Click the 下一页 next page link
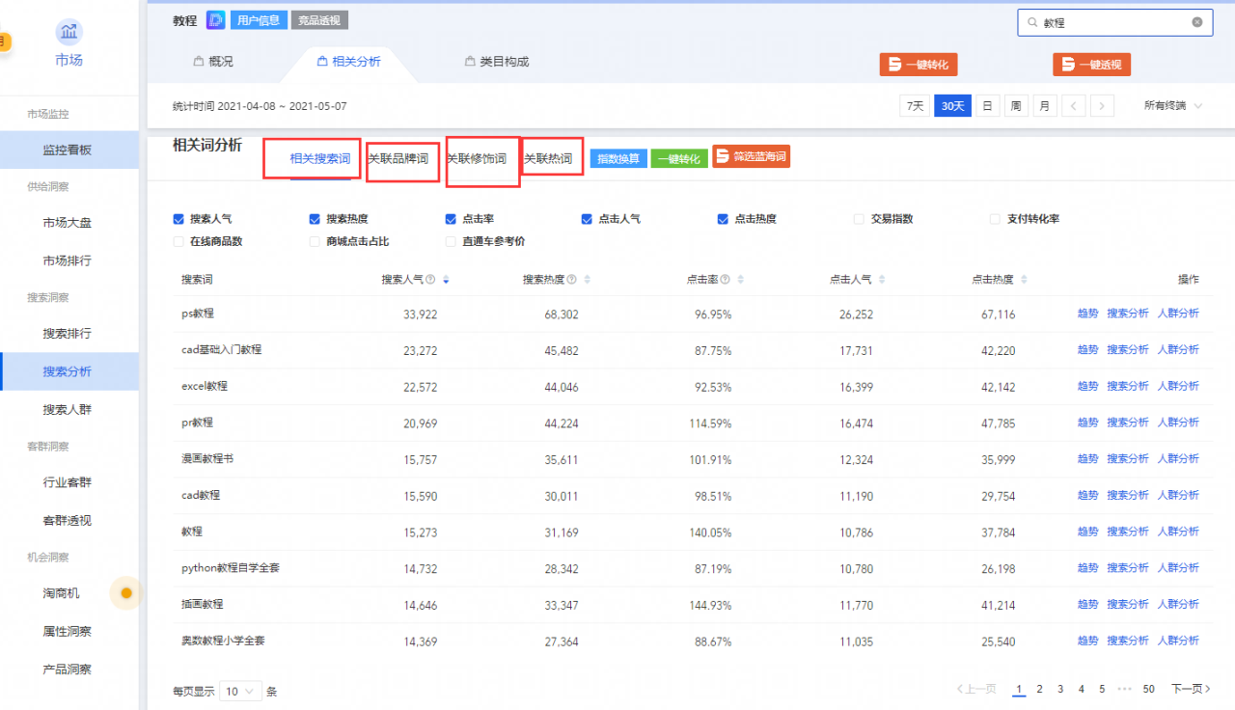Image resolution: width=1235 pixels, height=710 pixels. tap(1191, 689)
